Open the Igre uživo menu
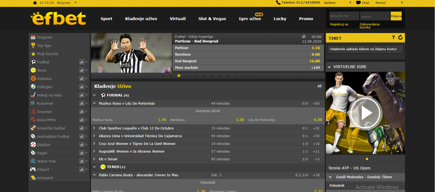The image size is (435, 192). tap(250, 19)
